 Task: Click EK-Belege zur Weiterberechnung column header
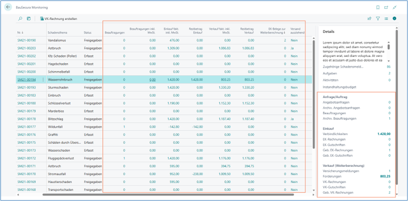(274, 31)
